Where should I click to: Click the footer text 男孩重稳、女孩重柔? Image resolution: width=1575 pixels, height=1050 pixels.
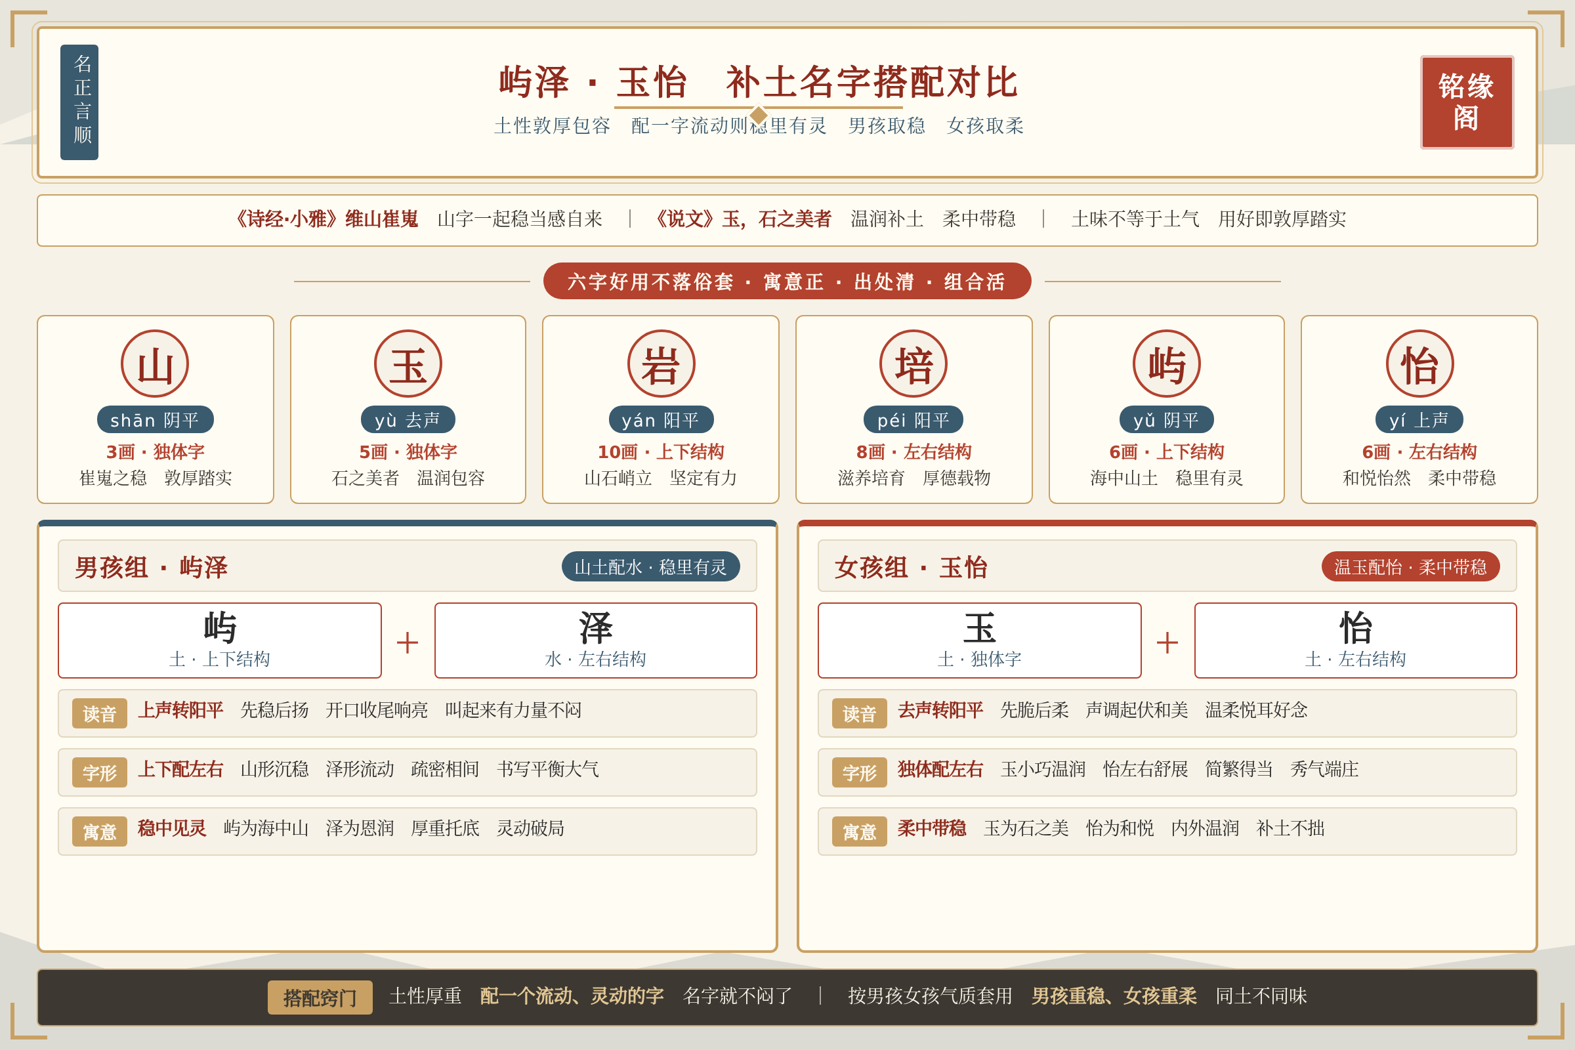tap(1114, 996)
